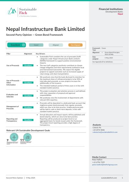Click the Excellent badge for Evaluation and Selection
This screenshot has width=129, height=182.
click(28, 96)
